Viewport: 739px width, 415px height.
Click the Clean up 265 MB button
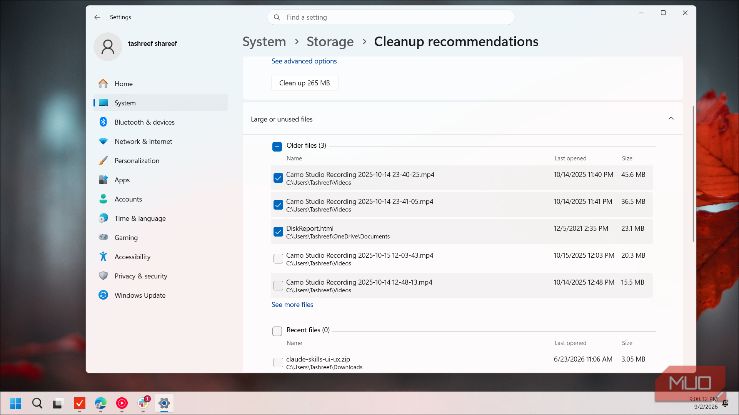click(305, 83)
